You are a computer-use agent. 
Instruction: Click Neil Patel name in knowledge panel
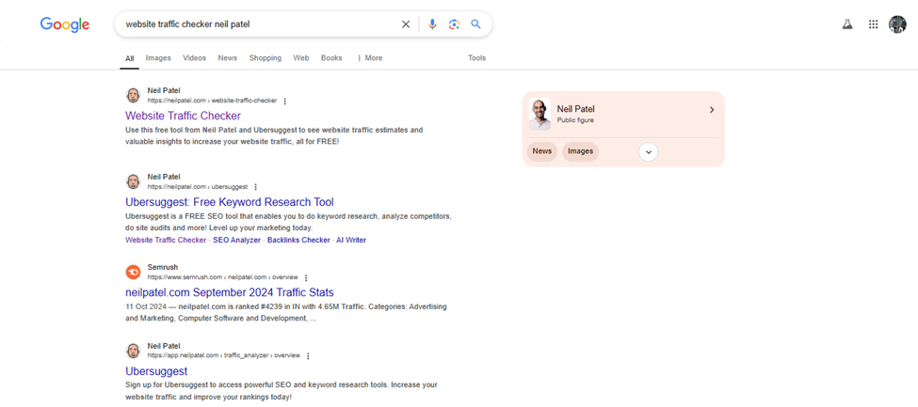pyautogui.click(x=576, y=109)
